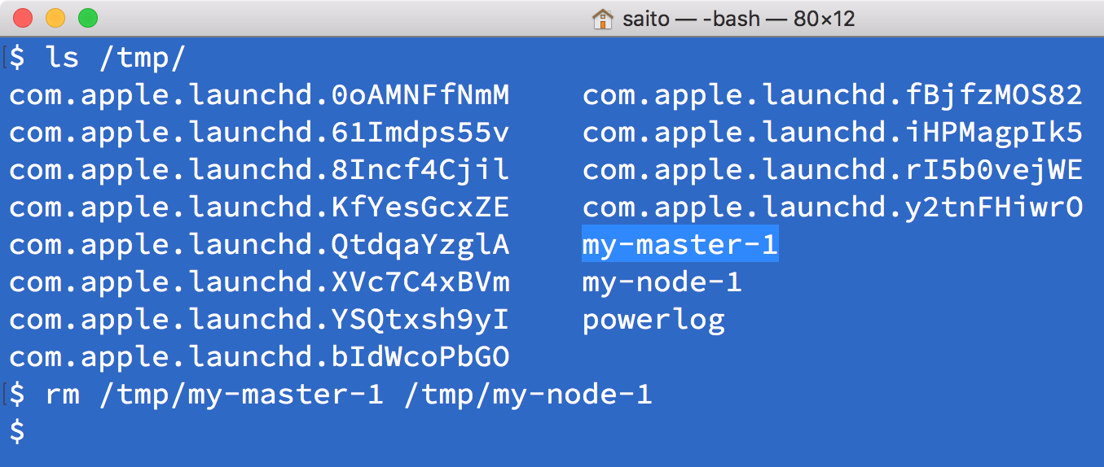Viewport: 1104px width, 467px height.
Task: Click the yellow minimize window button
Action: click(x=55, y=18)
